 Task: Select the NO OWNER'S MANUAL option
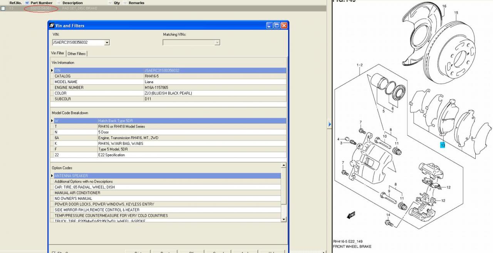click(166, 199)
